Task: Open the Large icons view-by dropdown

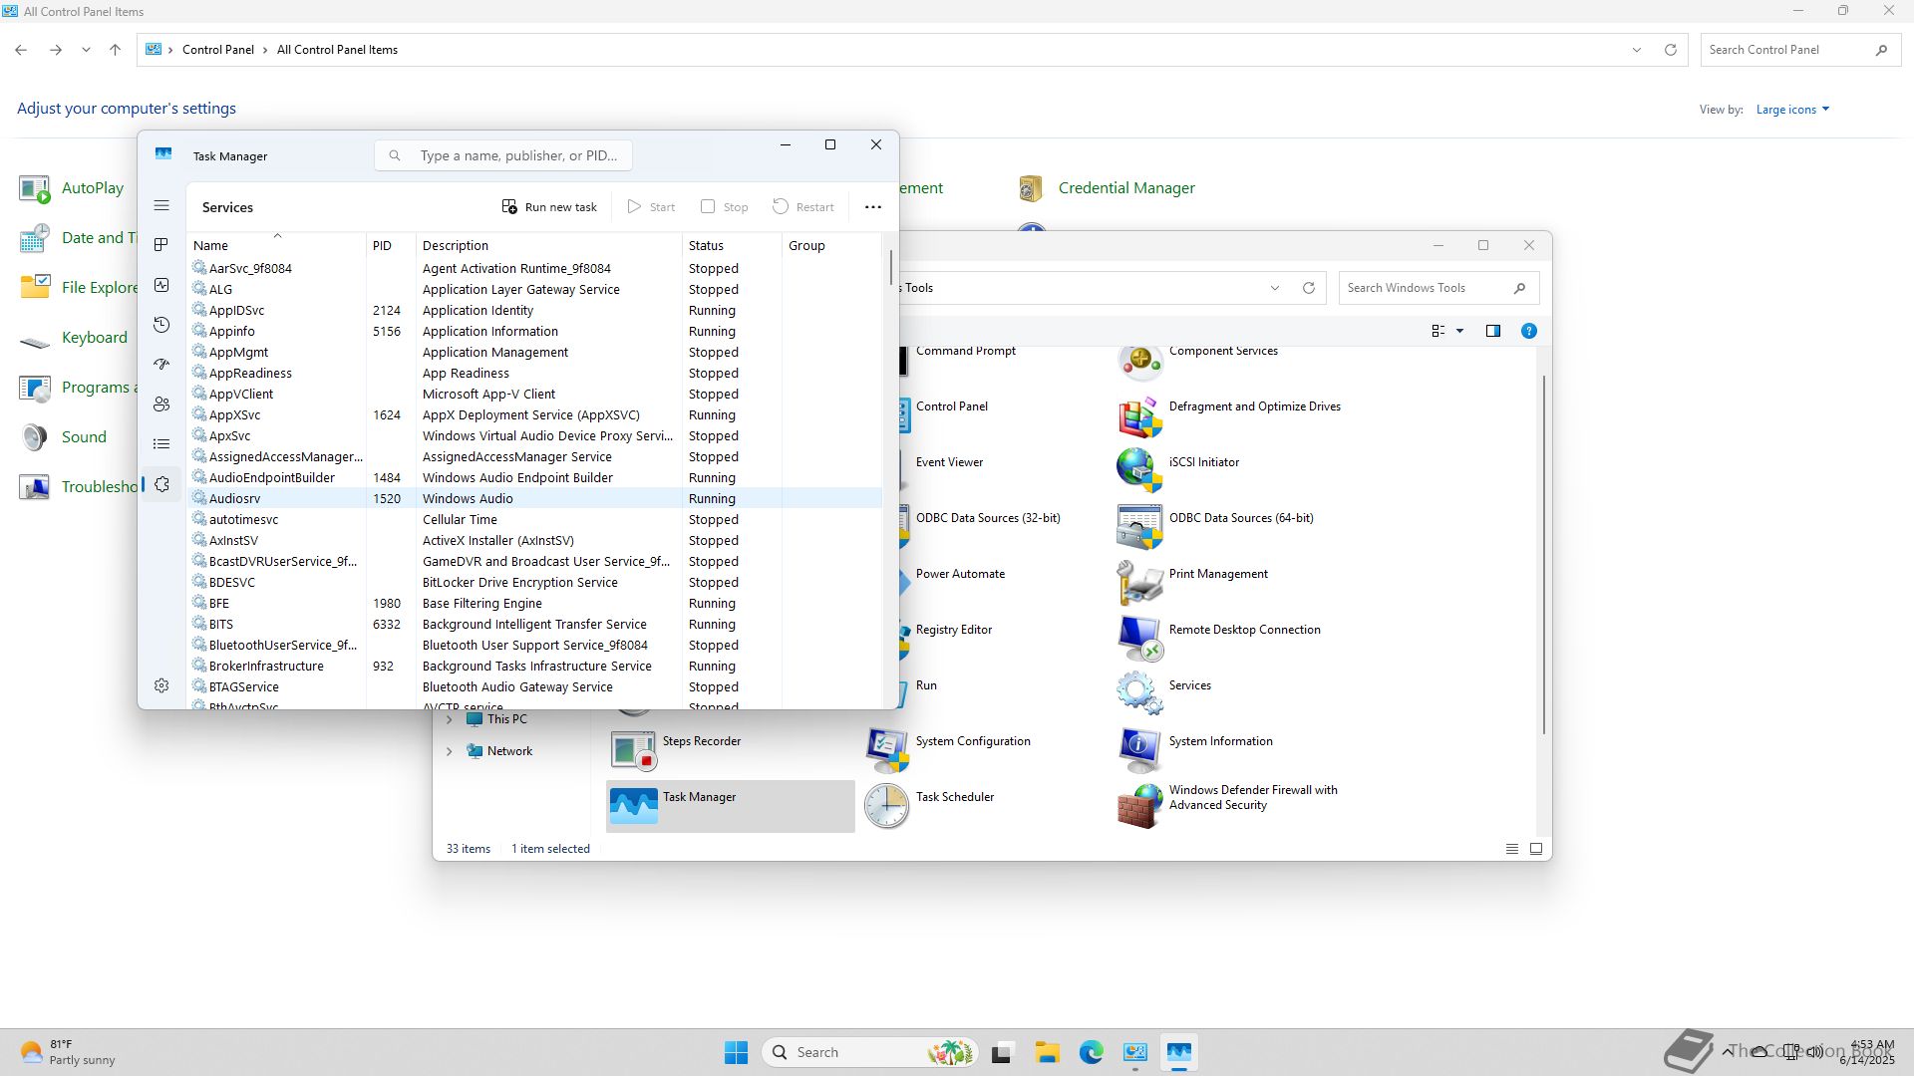Action: (1792, 110)
